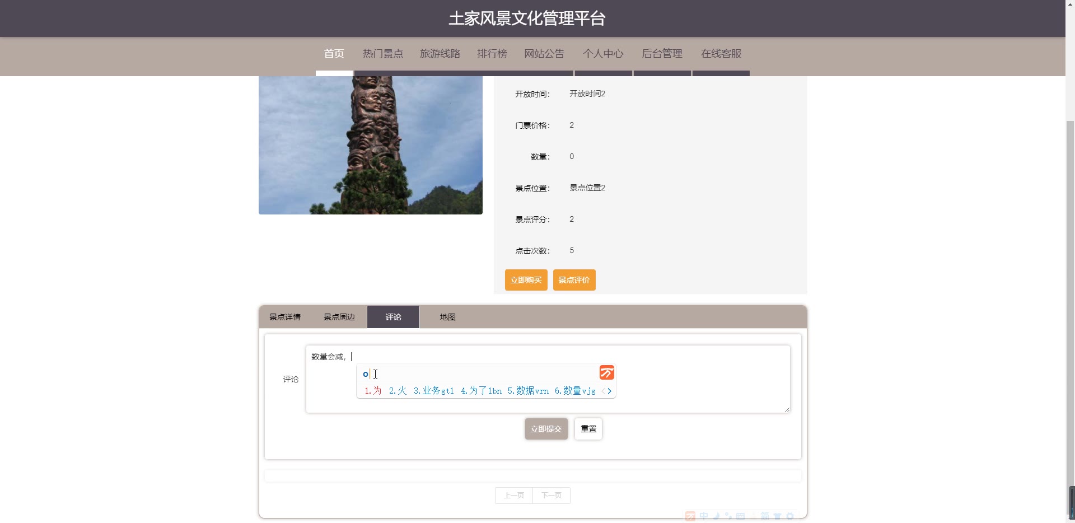Click the 开放时间2 value

tap(587, 94)
